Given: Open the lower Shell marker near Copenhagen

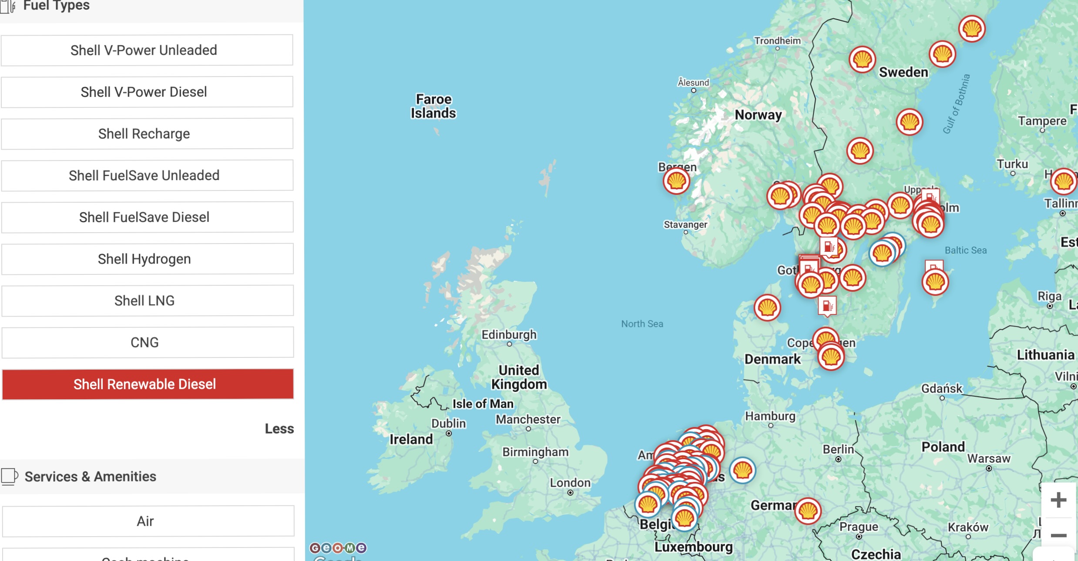Looking at the screenshot, I should tap(831, 357).
